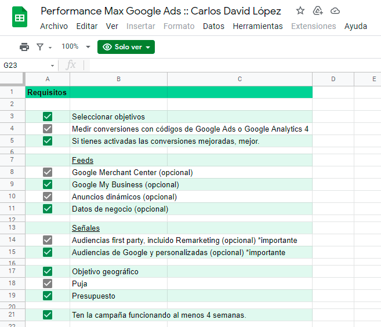This screenshot has height=327, width=381.
Task: Toggle checkbox for Medir conversiones row
Action: click(x=48, y=129)
